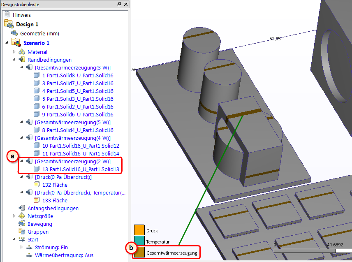Click the Netzgröße mesh icon
The image size is (352, 262).
pyautogui.click(x=22, y=216)
